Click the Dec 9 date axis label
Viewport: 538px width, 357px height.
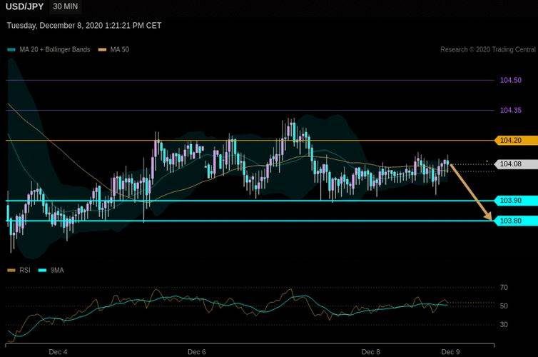click(x=450, y=352)
